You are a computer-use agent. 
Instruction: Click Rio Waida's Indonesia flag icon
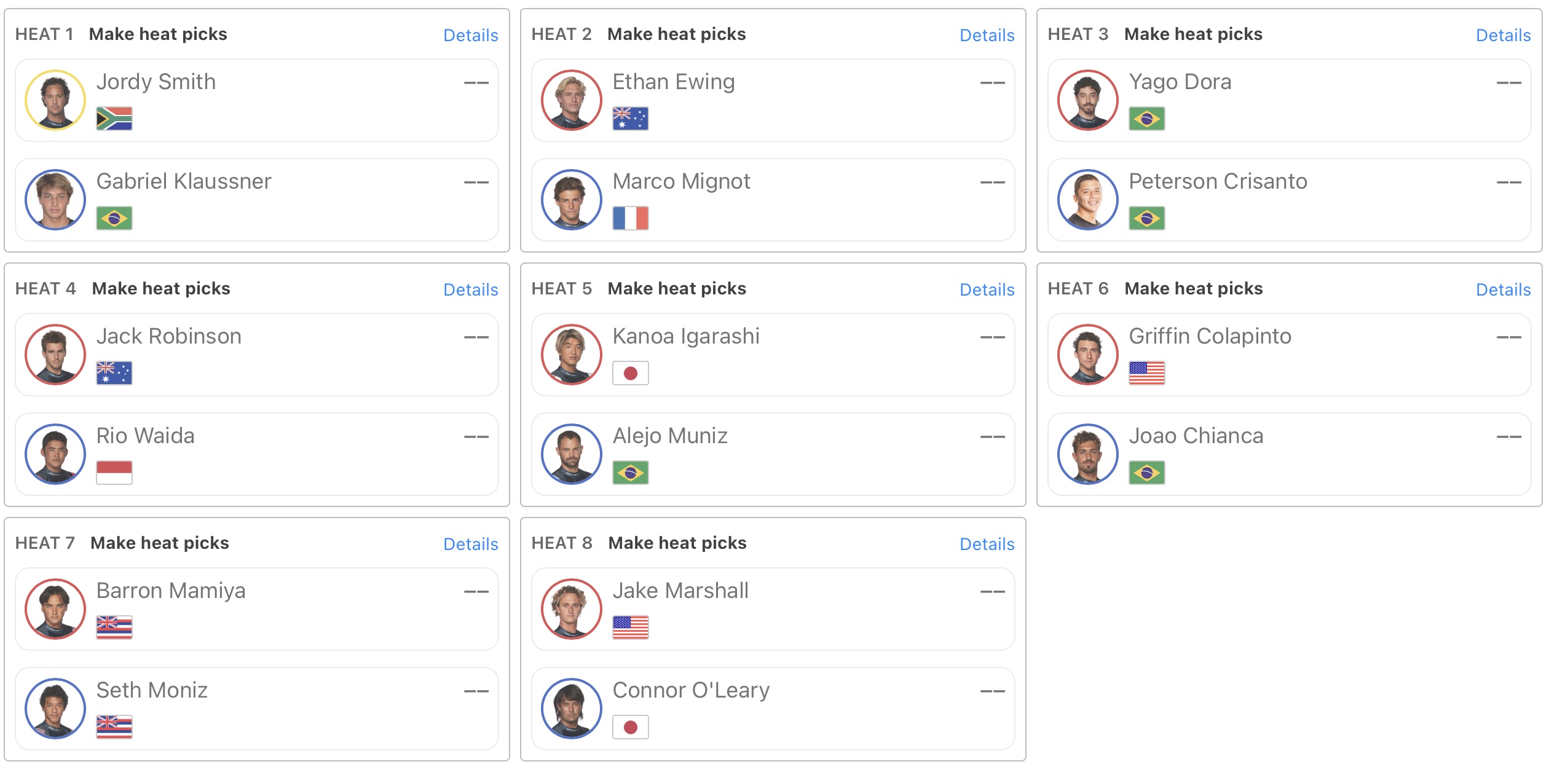(114, 473)
